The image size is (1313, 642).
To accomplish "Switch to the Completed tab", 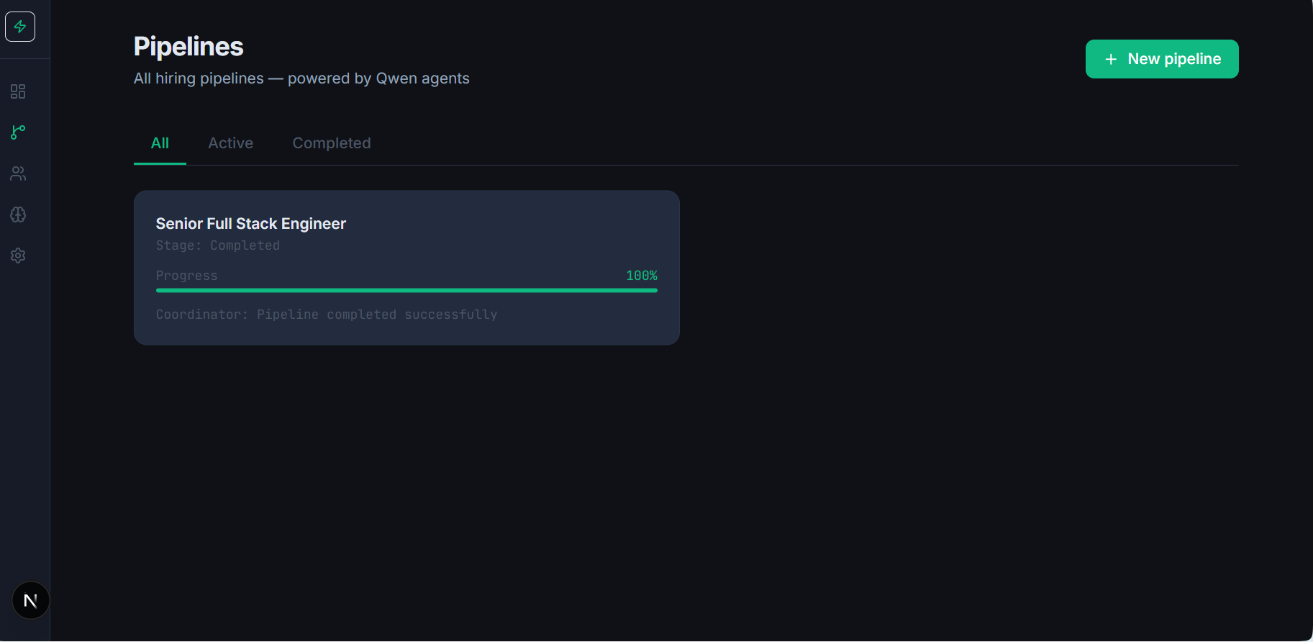I will (332, 143).
